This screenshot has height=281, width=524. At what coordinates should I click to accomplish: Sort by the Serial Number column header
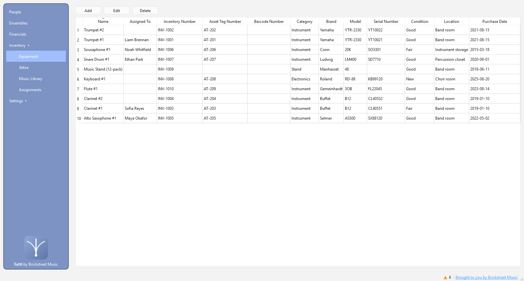(386, 22)
